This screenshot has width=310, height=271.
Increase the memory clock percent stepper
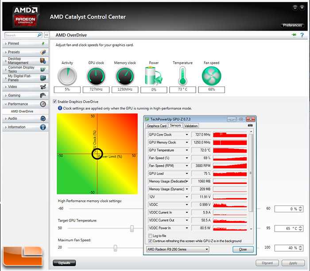click(300, 207)
